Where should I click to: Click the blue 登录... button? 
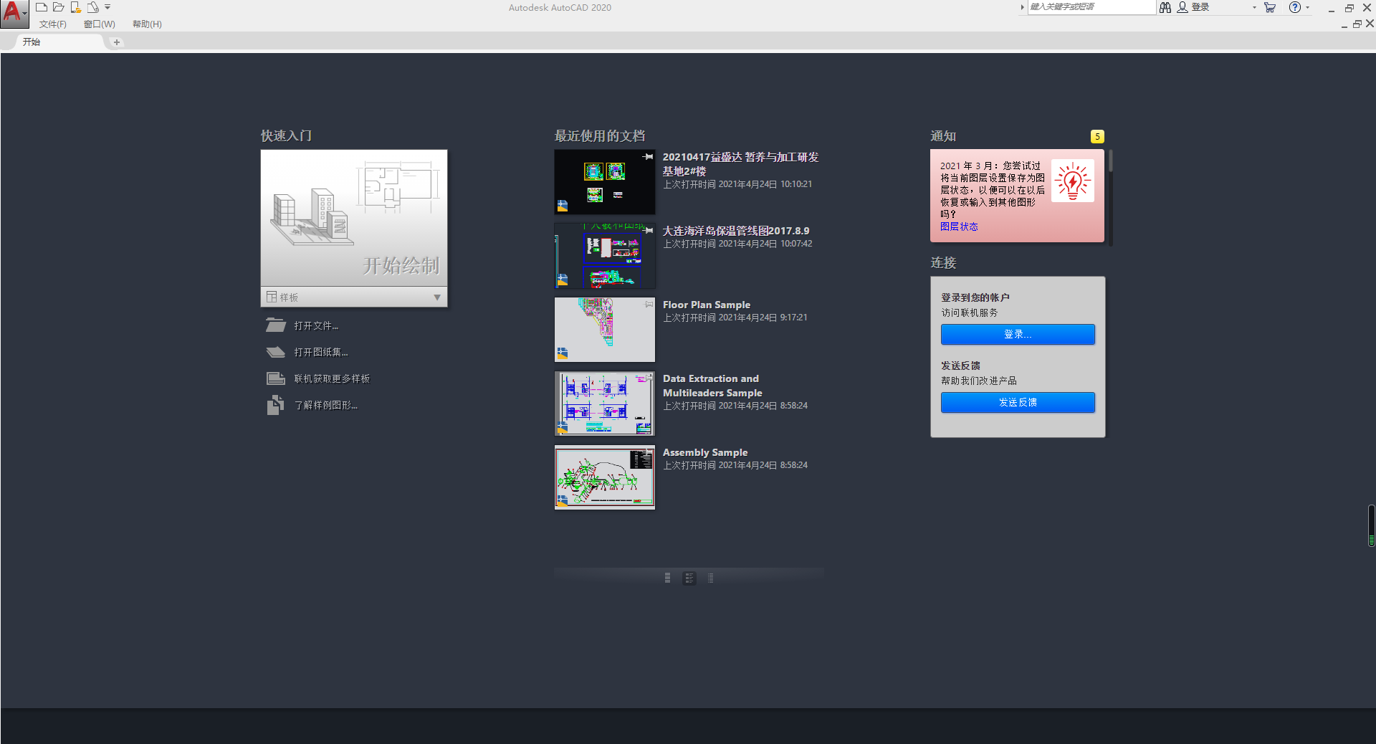[1018, 334]
